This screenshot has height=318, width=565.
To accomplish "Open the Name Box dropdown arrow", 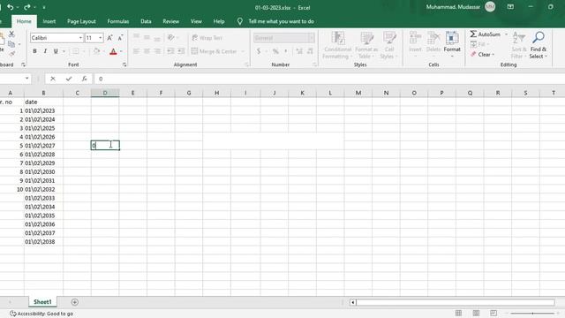I will click(x=27, y=79).
